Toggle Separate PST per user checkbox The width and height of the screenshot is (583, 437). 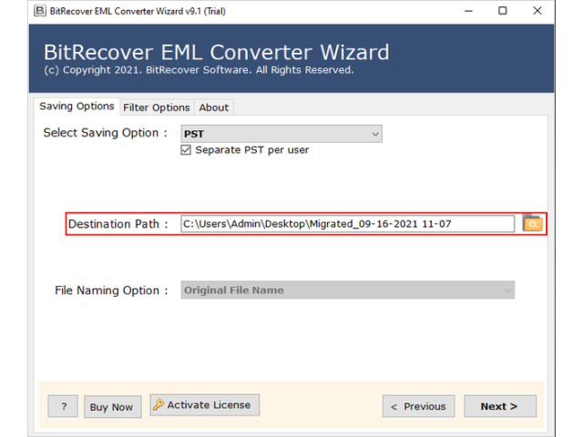click(x=187, y=150)
